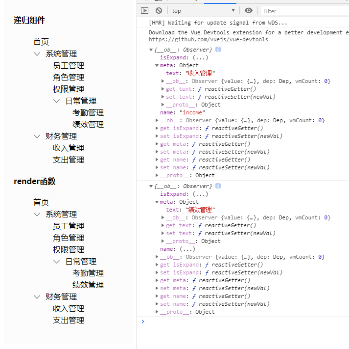Screen dimensions: 349x349
Task: Select 员工管理 in the 递归组件 tree
Action: click(x=69, y=66)
